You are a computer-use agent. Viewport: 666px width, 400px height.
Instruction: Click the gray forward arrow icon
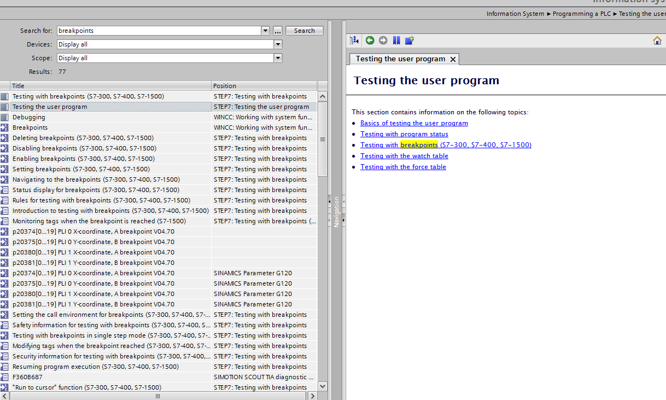coord(383,40)
